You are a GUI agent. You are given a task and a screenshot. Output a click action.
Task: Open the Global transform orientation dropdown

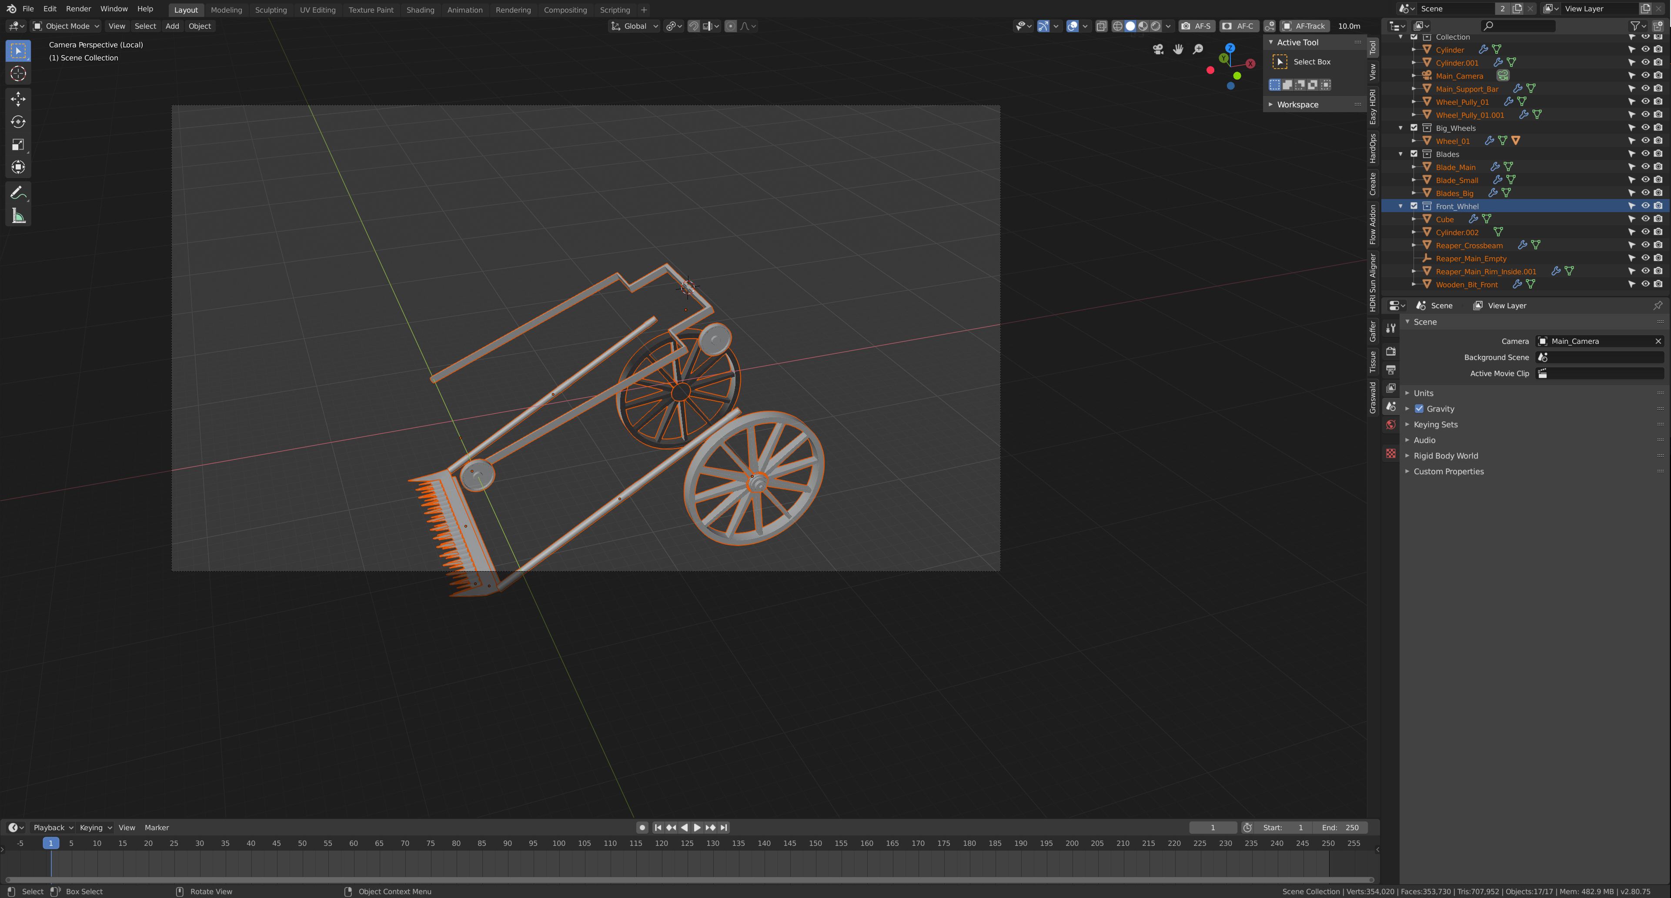point(634,26)
